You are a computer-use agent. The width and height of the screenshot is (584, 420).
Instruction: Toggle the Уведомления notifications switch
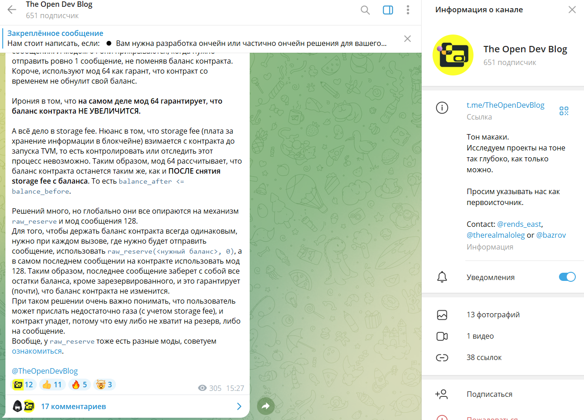[567, 277]
